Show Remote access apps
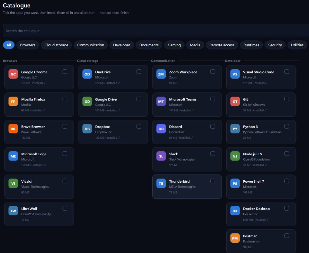 (222, 45)
